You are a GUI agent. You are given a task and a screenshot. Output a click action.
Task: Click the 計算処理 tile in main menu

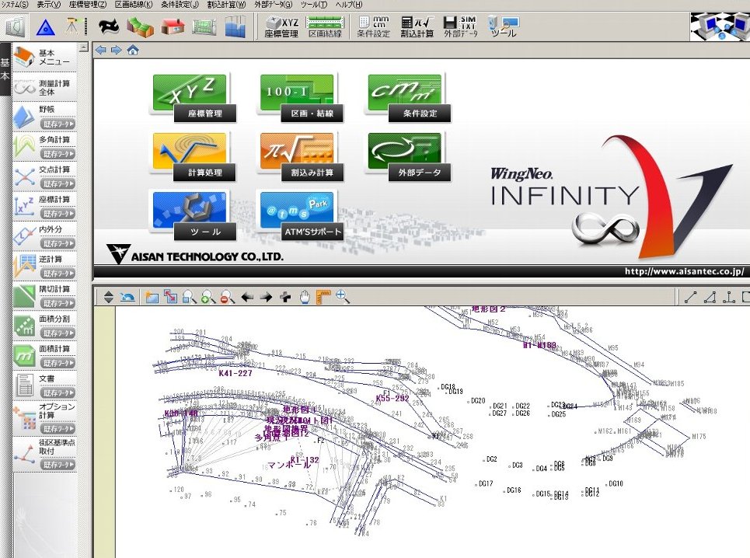[x=192, y=157]
